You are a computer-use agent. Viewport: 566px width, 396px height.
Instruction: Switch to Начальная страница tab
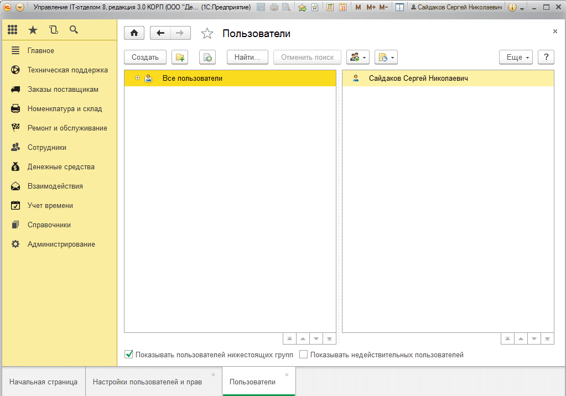click(43, 382)
